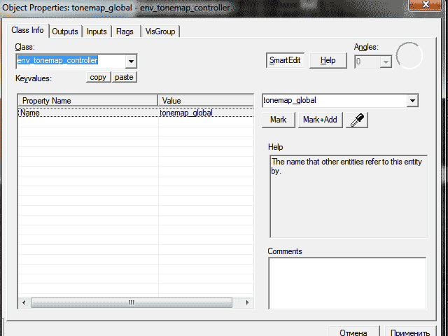Image resolution: width=448 pixels, height=336 pixels.
Task: Click the Mark+Add button
Action: click(321, 120)
